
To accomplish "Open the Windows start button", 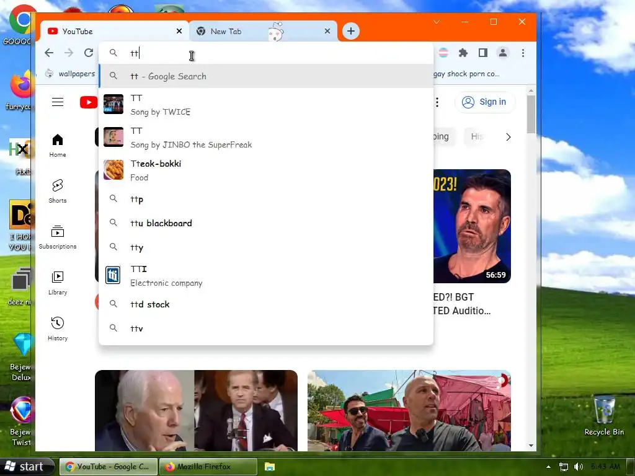I will click(x=27, y=467).
